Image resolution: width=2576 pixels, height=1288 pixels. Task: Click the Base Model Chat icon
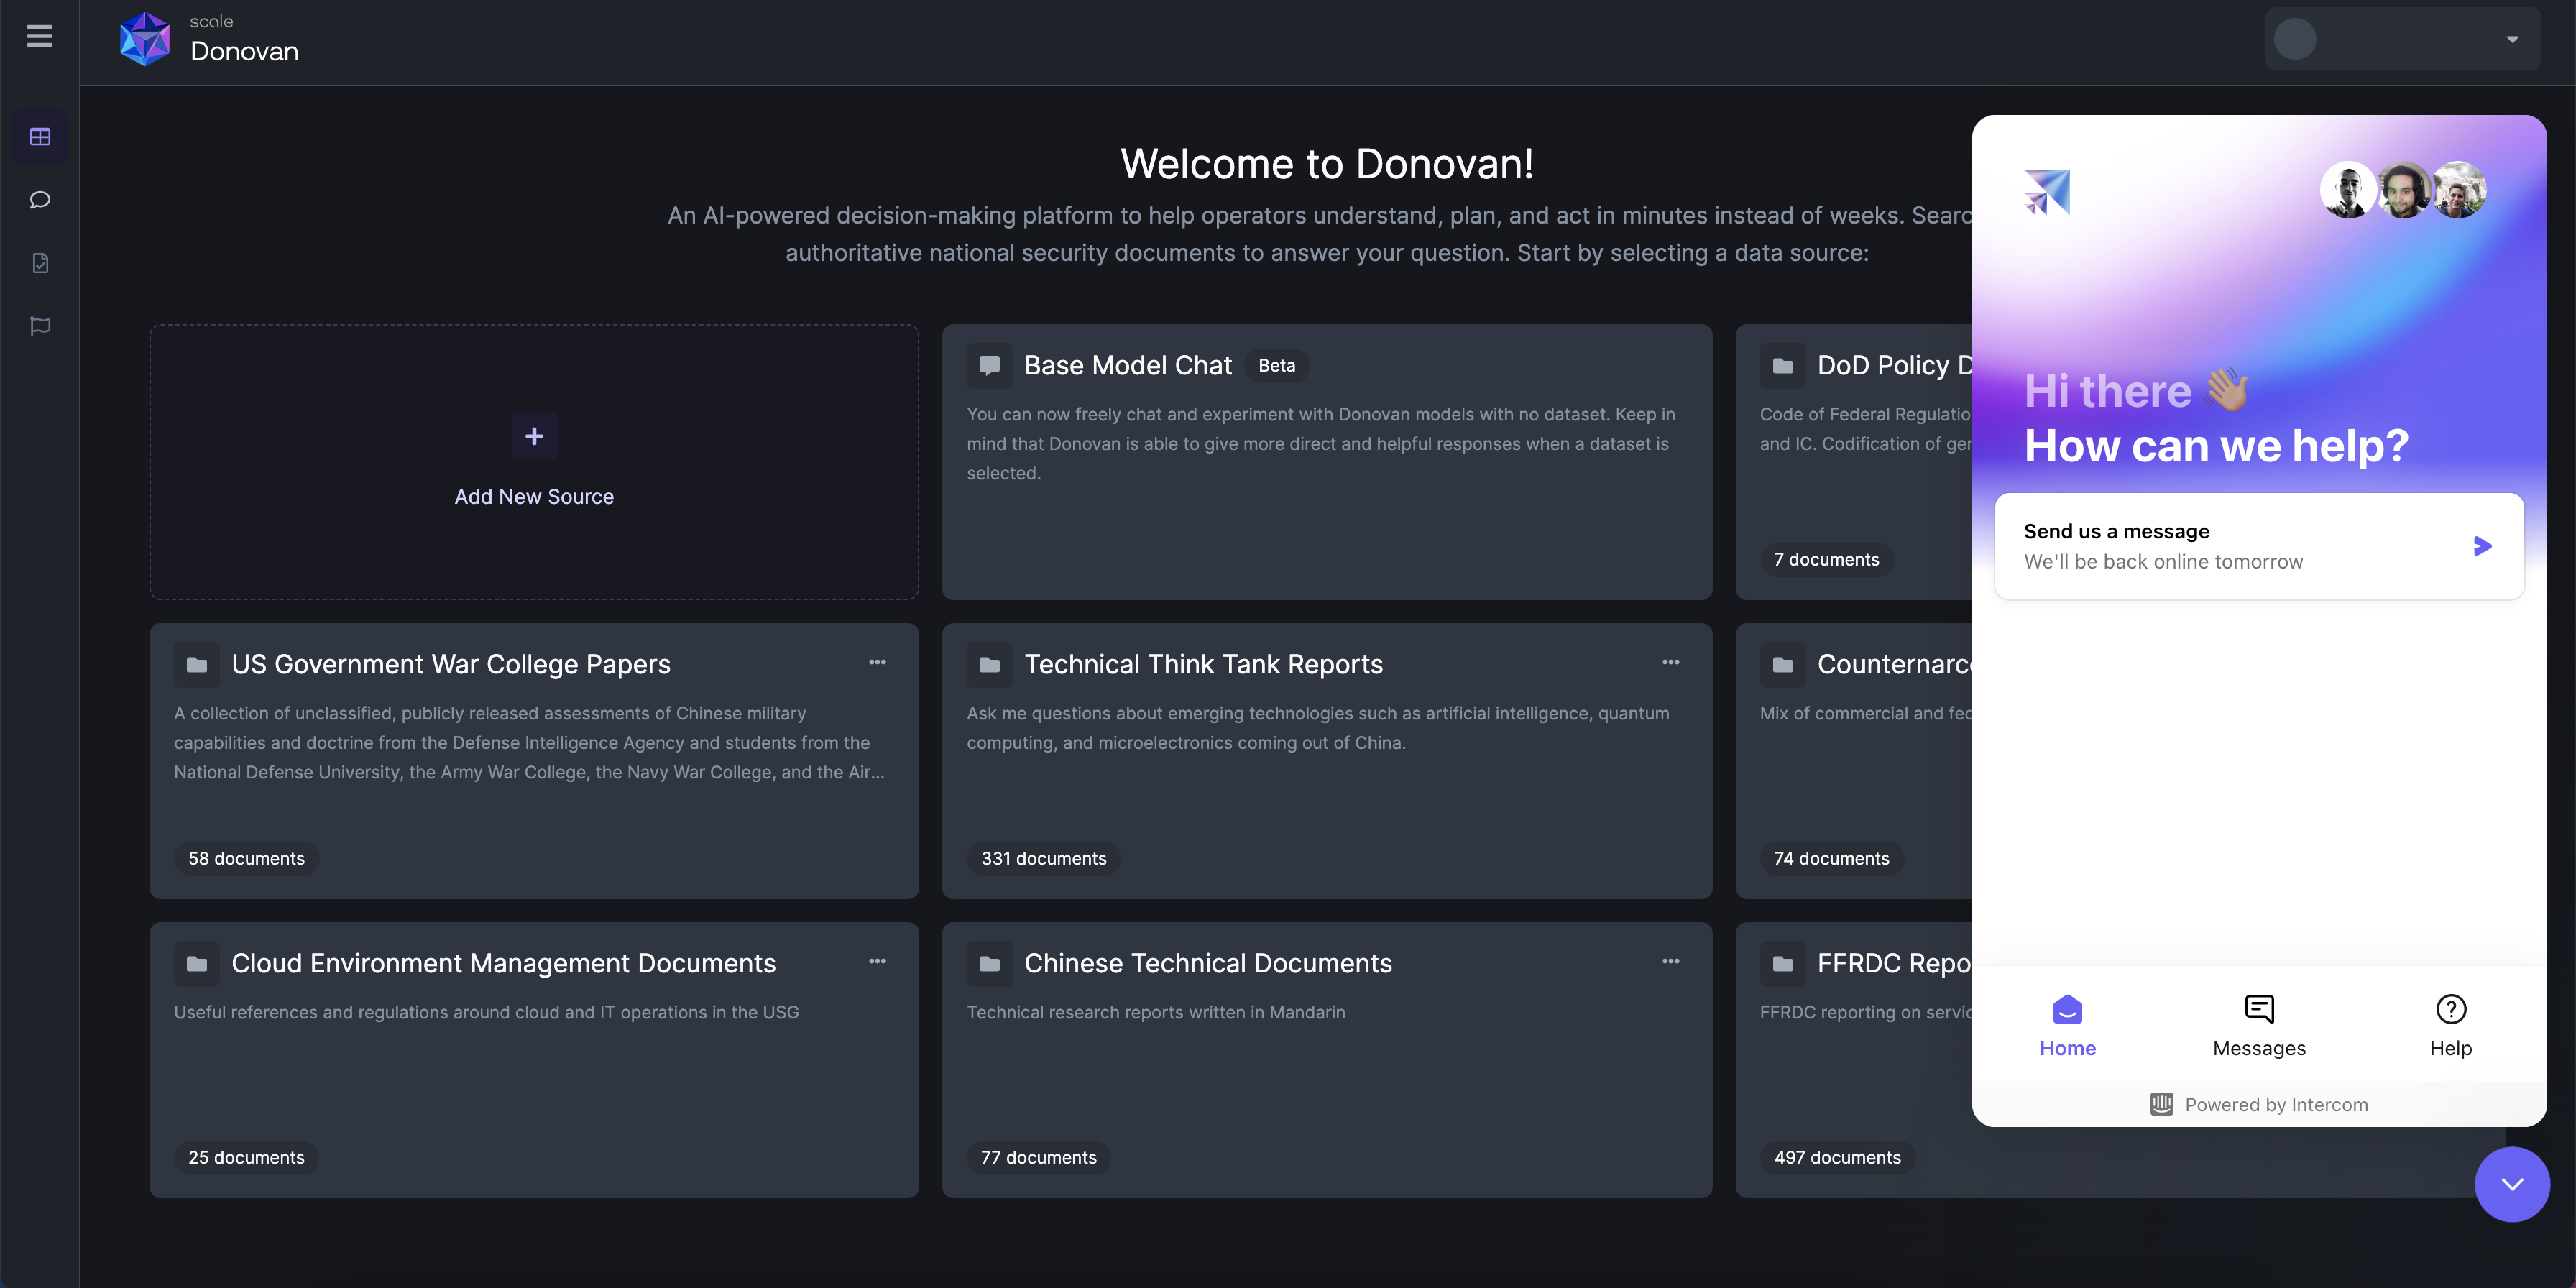click(x=989, y=365)
